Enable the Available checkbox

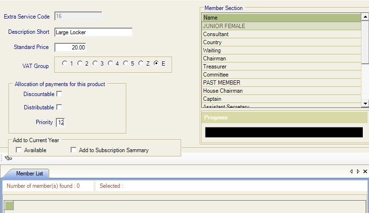[19, 150]
